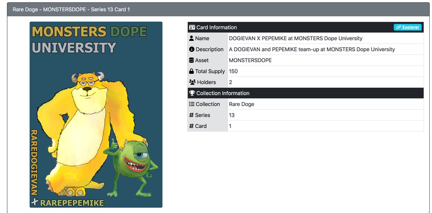Select the name text 'DOGIEVAN X PEPEMIKE at MONSTERS Dope University'

[296, 38]
